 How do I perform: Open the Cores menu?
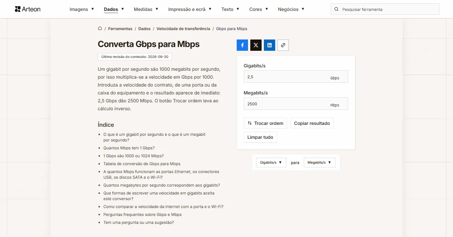tap(259, 9)
